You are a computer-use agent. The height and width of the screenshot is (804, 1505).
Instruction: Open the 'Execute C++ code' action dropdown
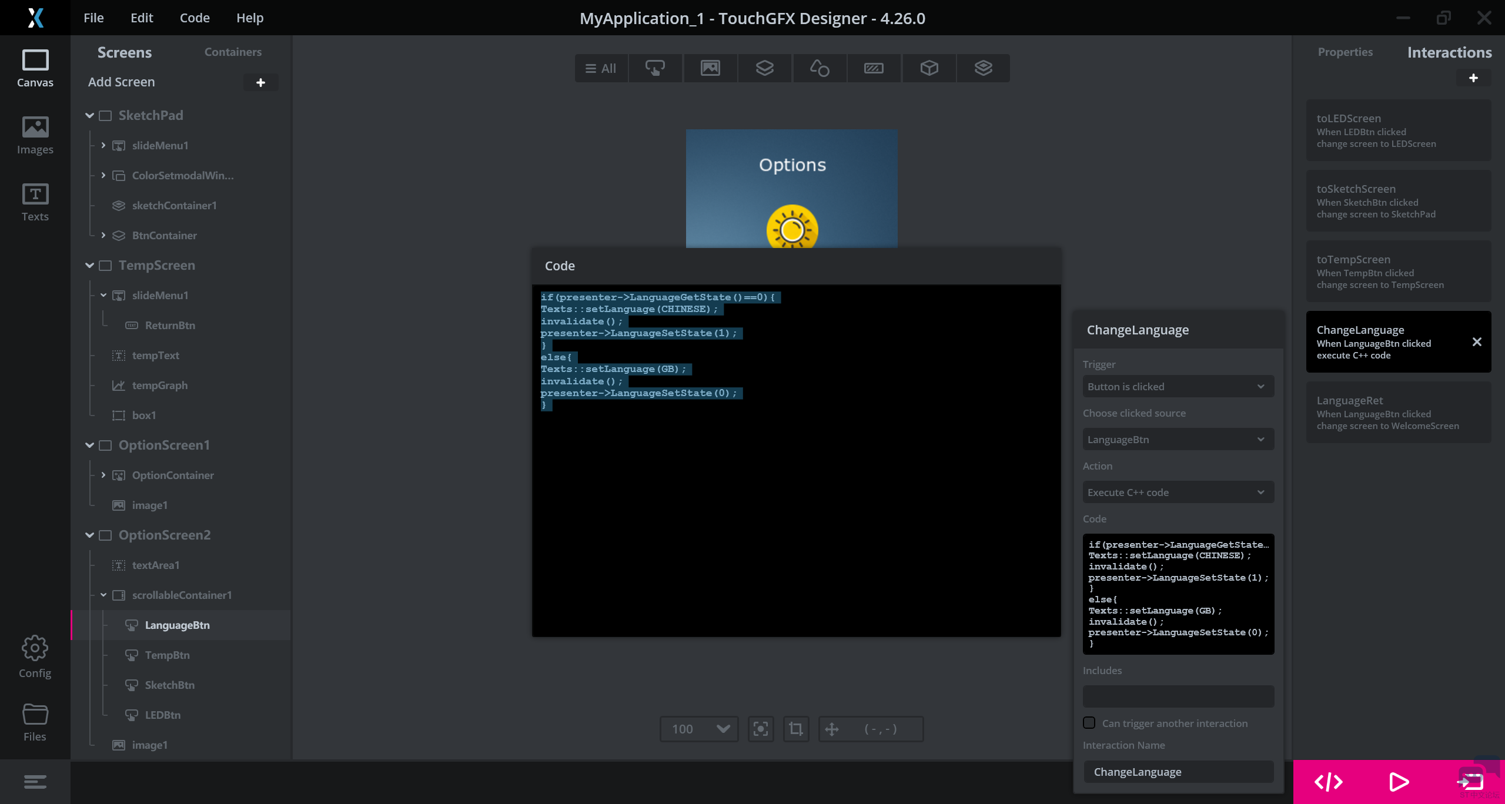(x=1178, y=492)
